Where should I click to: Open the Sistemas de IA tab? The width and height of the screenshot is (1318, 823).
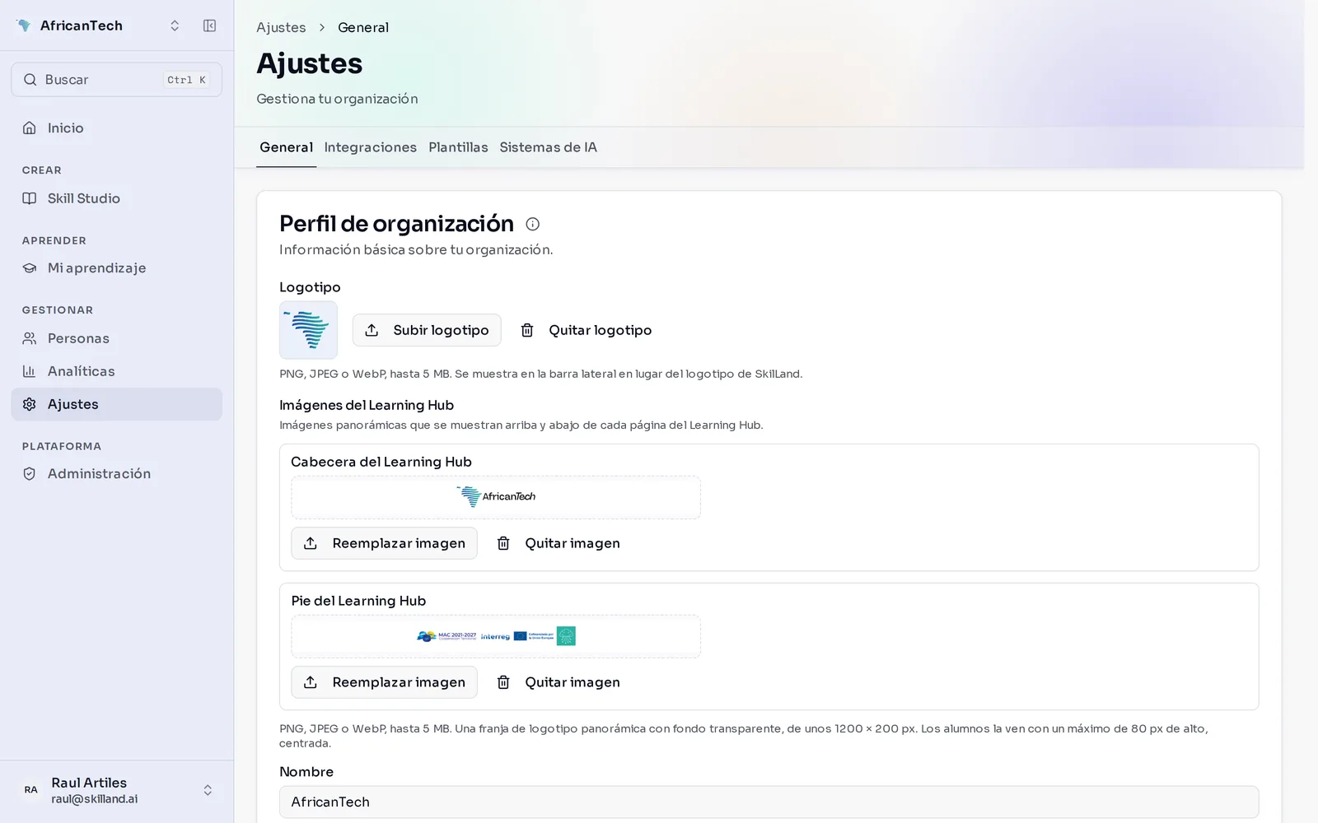coord(548,147)
